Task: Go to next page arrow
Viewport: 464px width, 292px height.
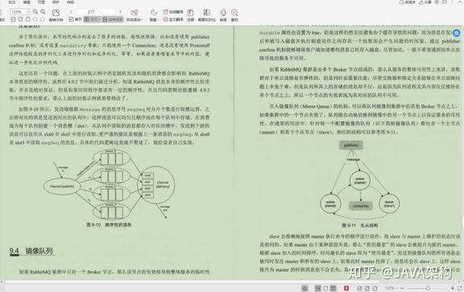Action: (x=120, y=12)
